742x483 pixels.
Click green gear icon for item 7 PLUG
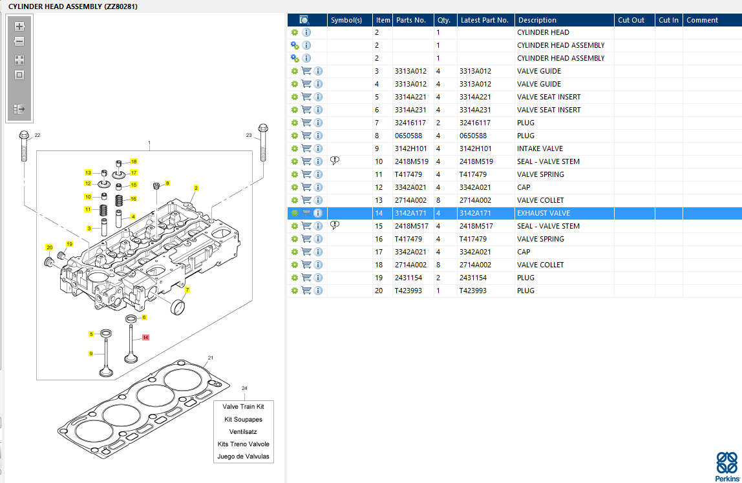click(295, 123)
